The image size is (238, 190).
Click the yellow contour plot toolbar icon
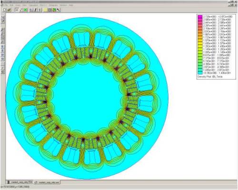coord(45,10)
